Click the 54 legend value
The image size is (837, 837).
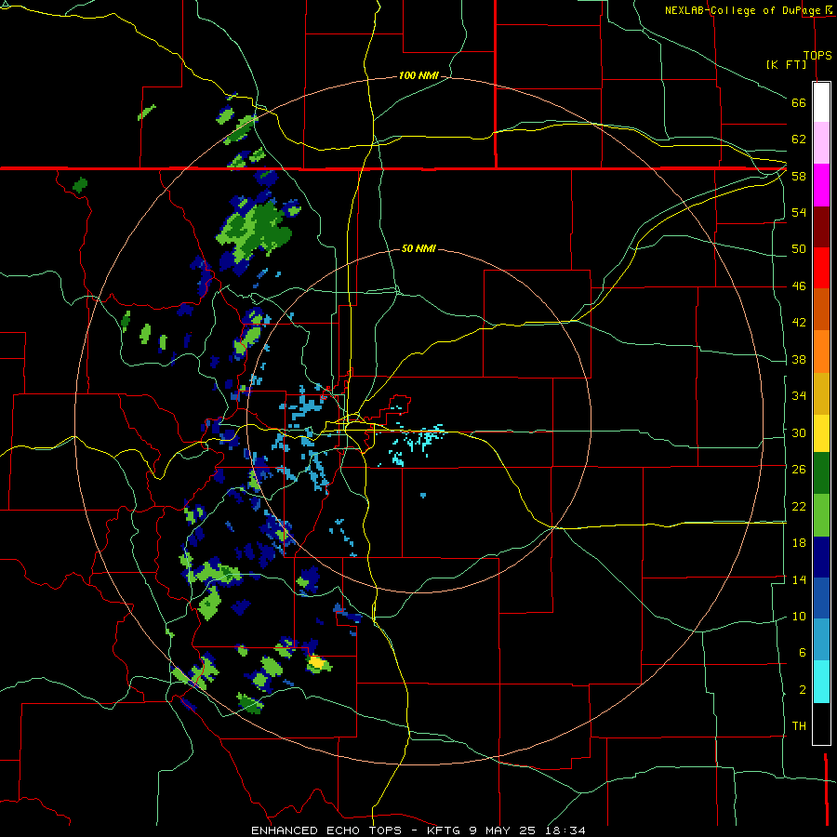pos(799,212)
